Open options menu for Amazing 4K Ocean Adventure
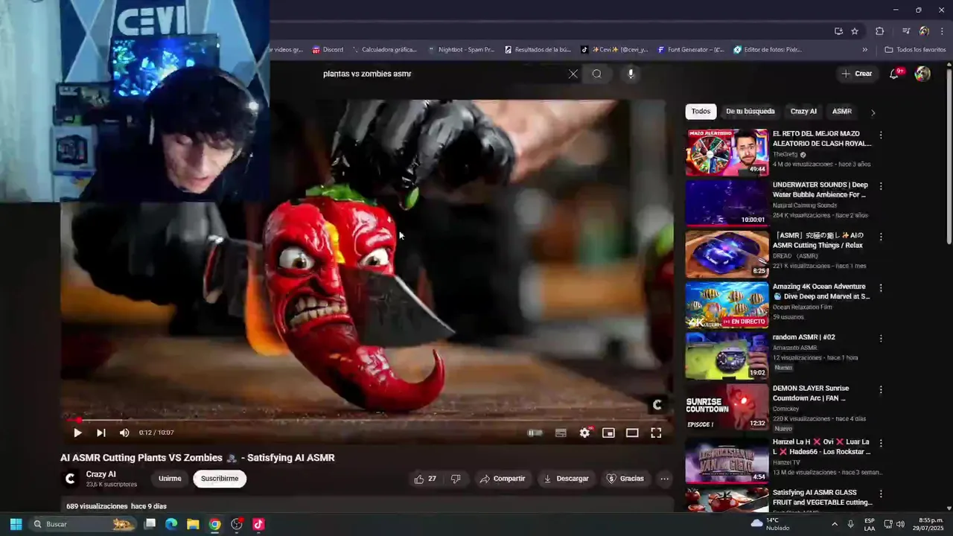 pyautogui.click(x=881, y=287)
